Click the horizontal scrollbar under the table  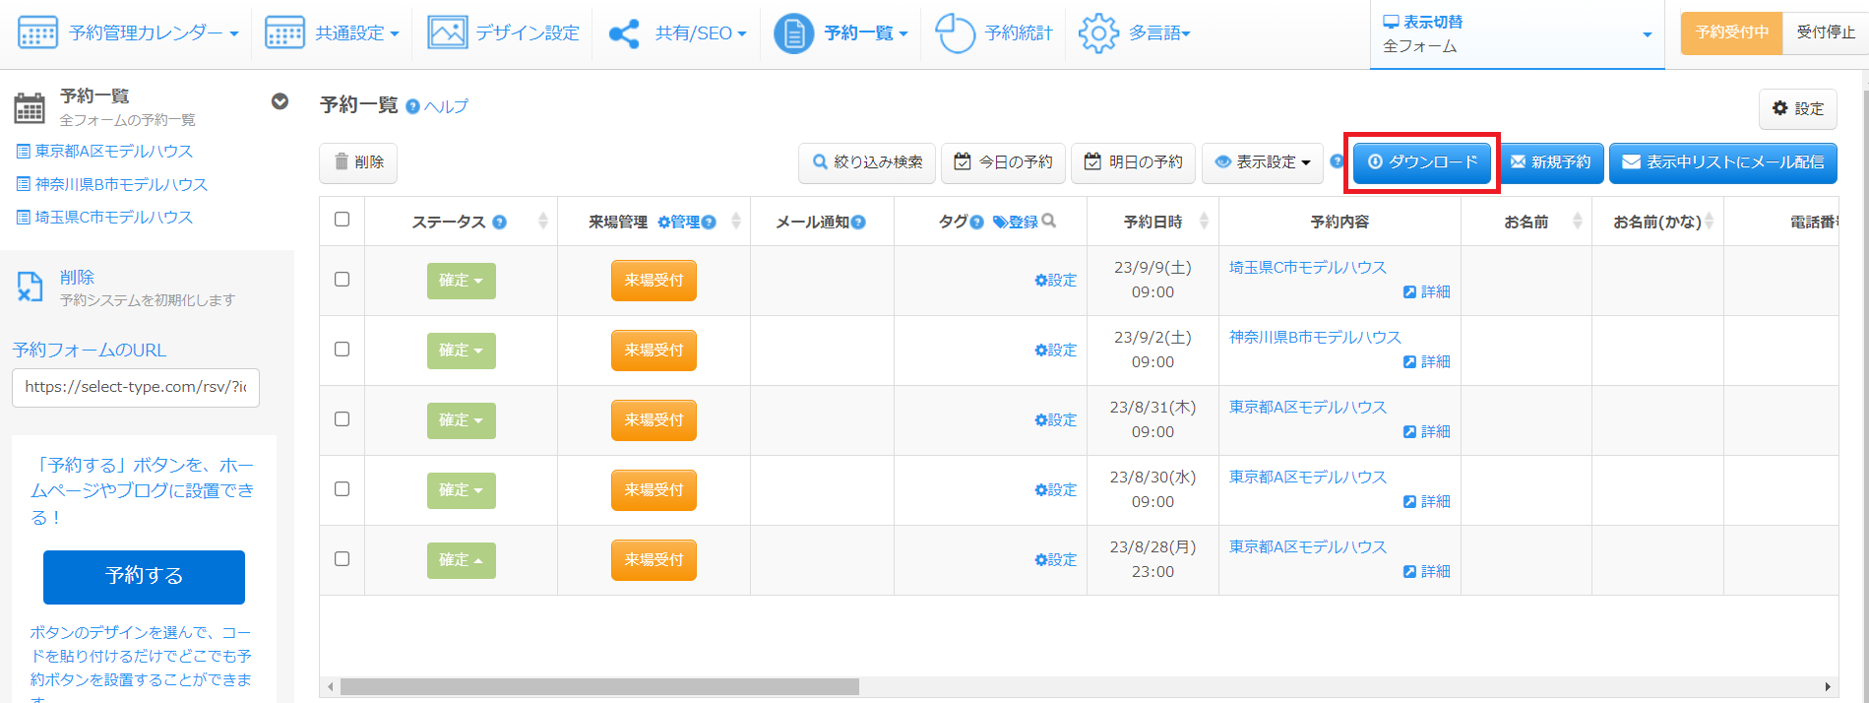pyautogui.click(x=599, y=686)
